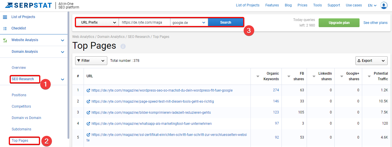Image resolution: width=392 pixels, height=147 pixels.
Task: Click organic keywords value 123
Action: 276,112
